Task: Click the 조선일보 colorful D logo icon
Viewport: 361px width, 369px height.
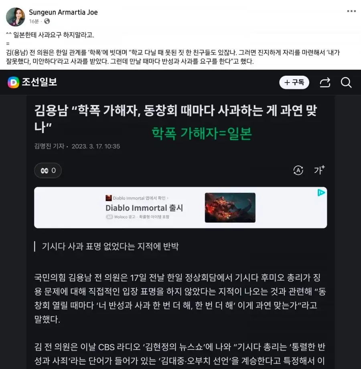Action: [13, 83]
